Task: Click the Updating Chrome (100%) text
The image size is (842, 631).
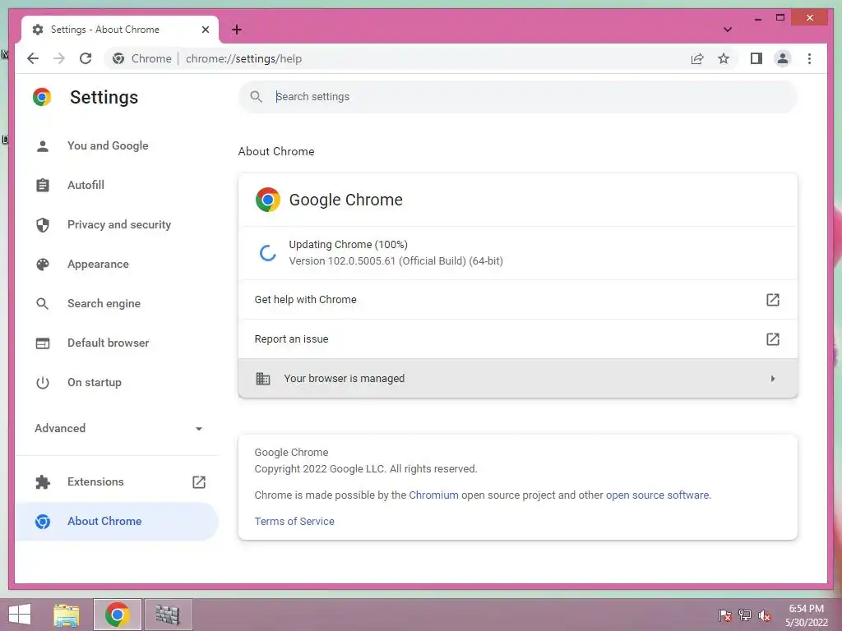Action: tap(348, 244)
